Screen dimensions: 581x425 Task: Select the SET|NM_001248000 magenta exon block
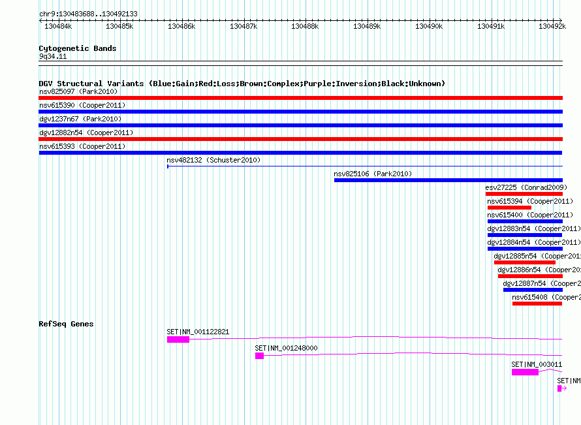[259, 356]
